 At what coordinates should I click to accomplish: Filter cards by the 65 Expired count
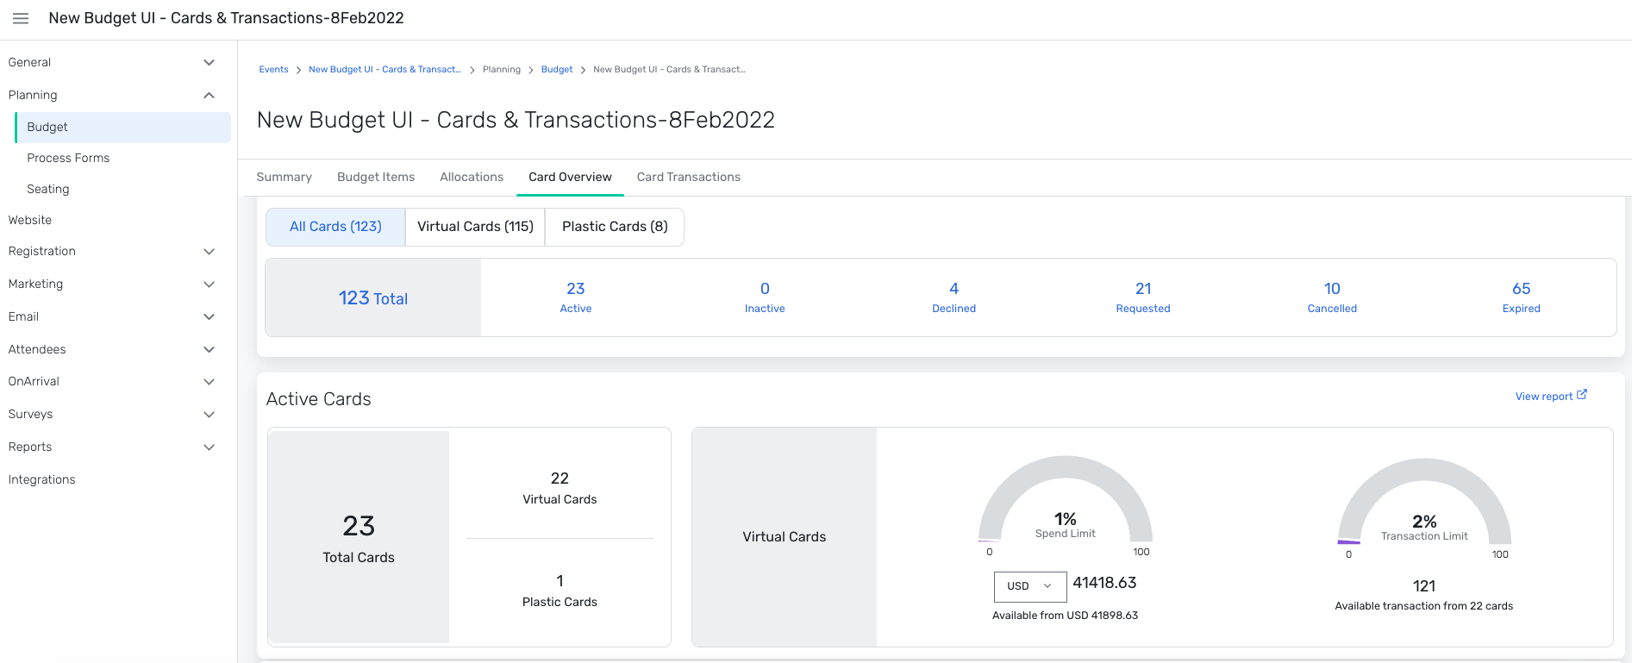pyautogui.click(x=1521, y=297)
